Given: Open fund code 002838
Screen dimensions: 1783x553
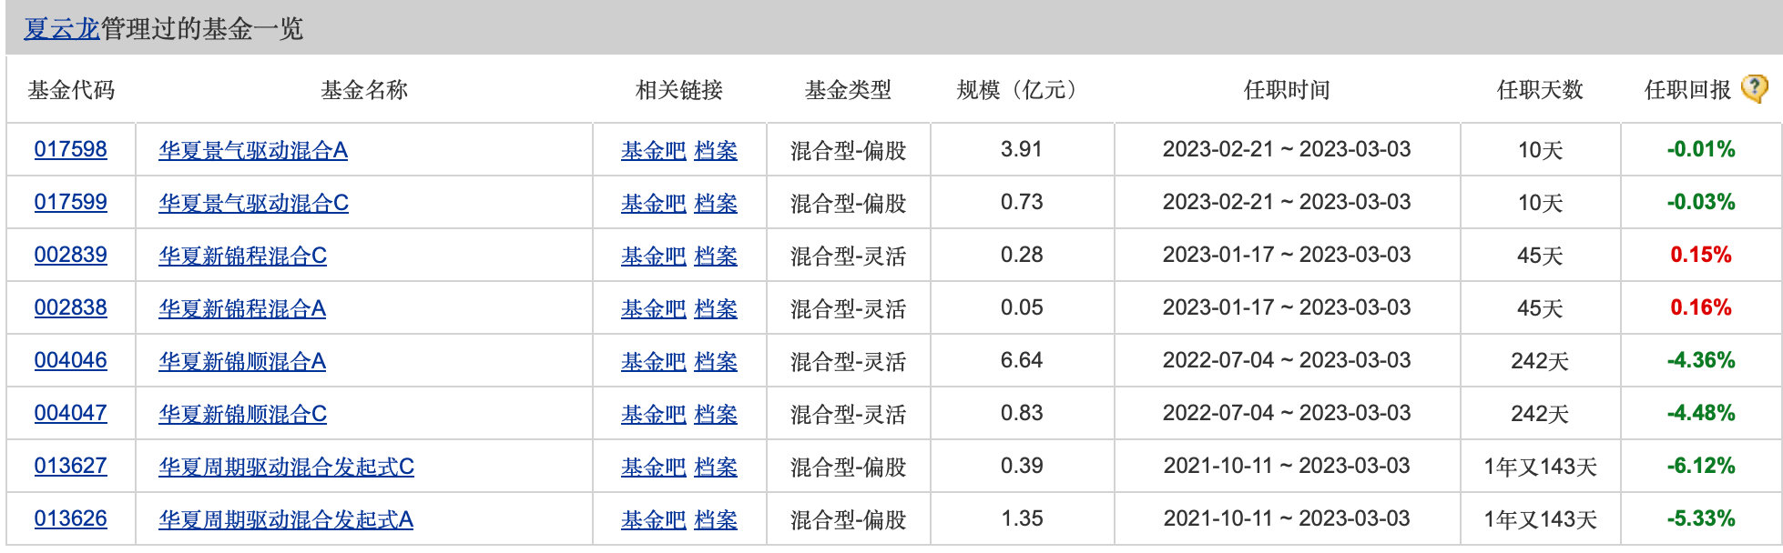Looking at the screenshot, I should [70, 308].
